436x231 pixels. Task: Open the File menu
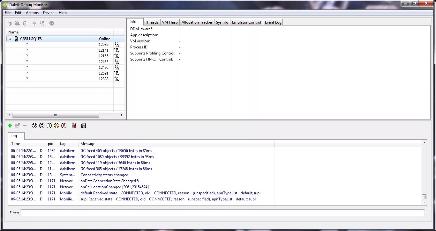pyautogui.click(x=8, y=13)
